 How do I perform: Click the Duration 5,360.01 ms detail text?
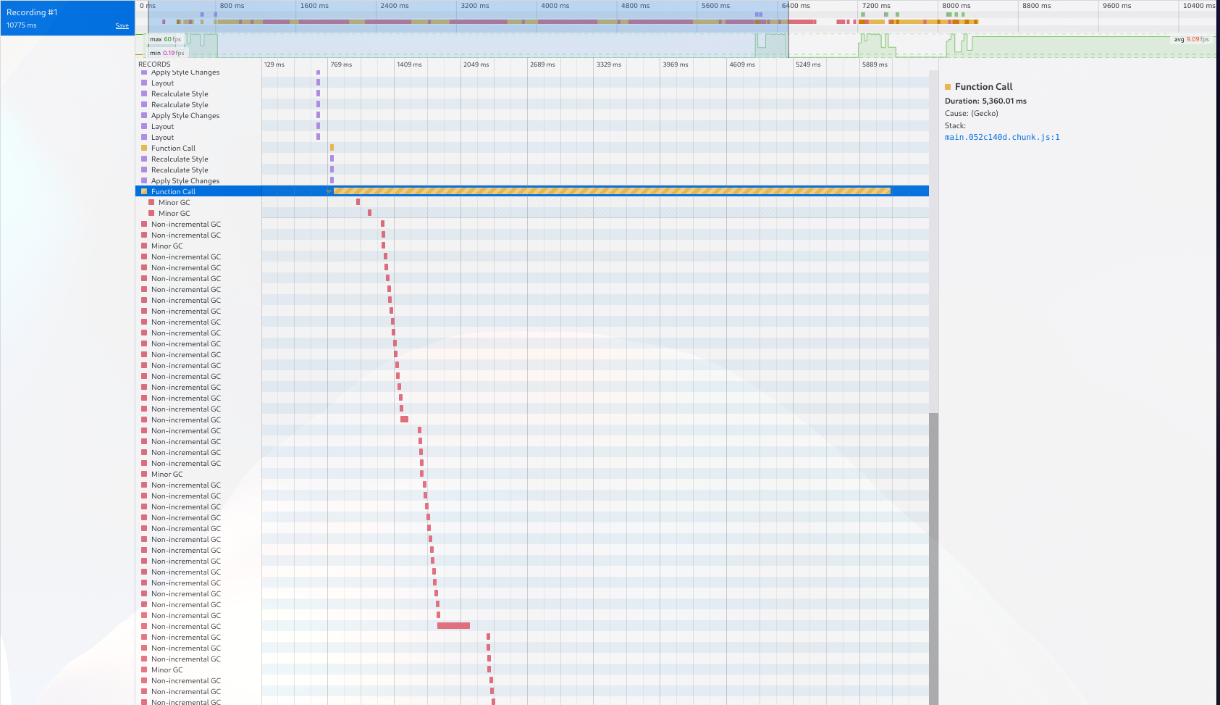point(985,101)
